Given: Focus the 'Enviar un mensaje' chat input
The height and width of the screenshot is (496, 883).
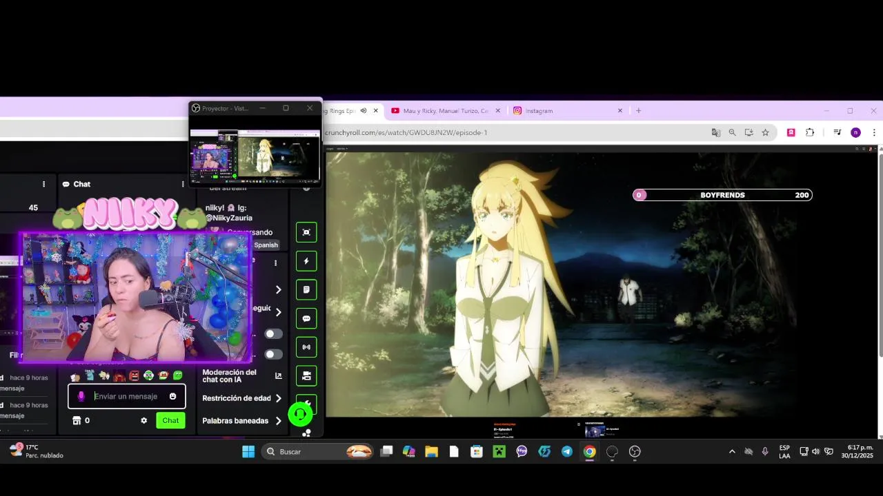Looking at the screenshot, I should pyautogui.click(x=126, y=396).
